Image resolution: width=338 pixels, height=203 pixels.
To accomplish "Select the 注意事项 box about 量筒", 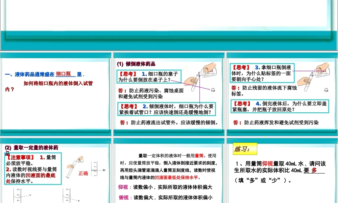I will (x=33, y=169).
